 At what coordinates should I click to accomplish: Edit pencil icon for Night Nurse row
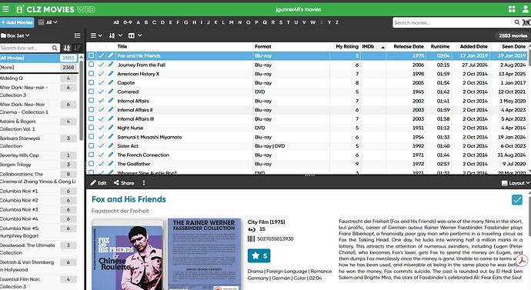(x=110, y=128)
